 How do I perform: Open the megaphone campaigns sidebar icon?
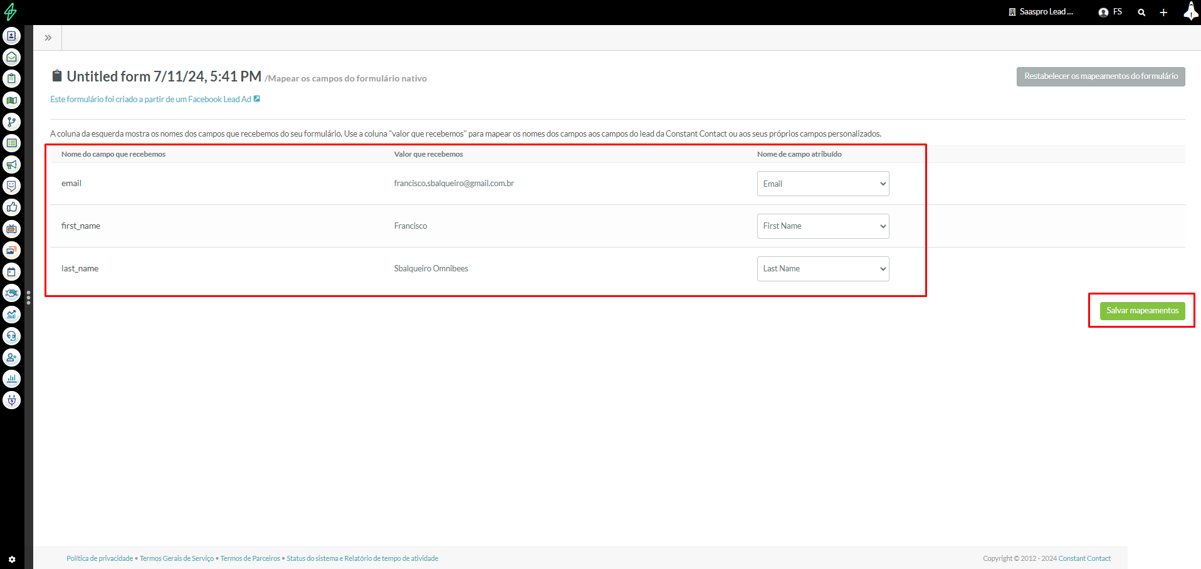11,165
